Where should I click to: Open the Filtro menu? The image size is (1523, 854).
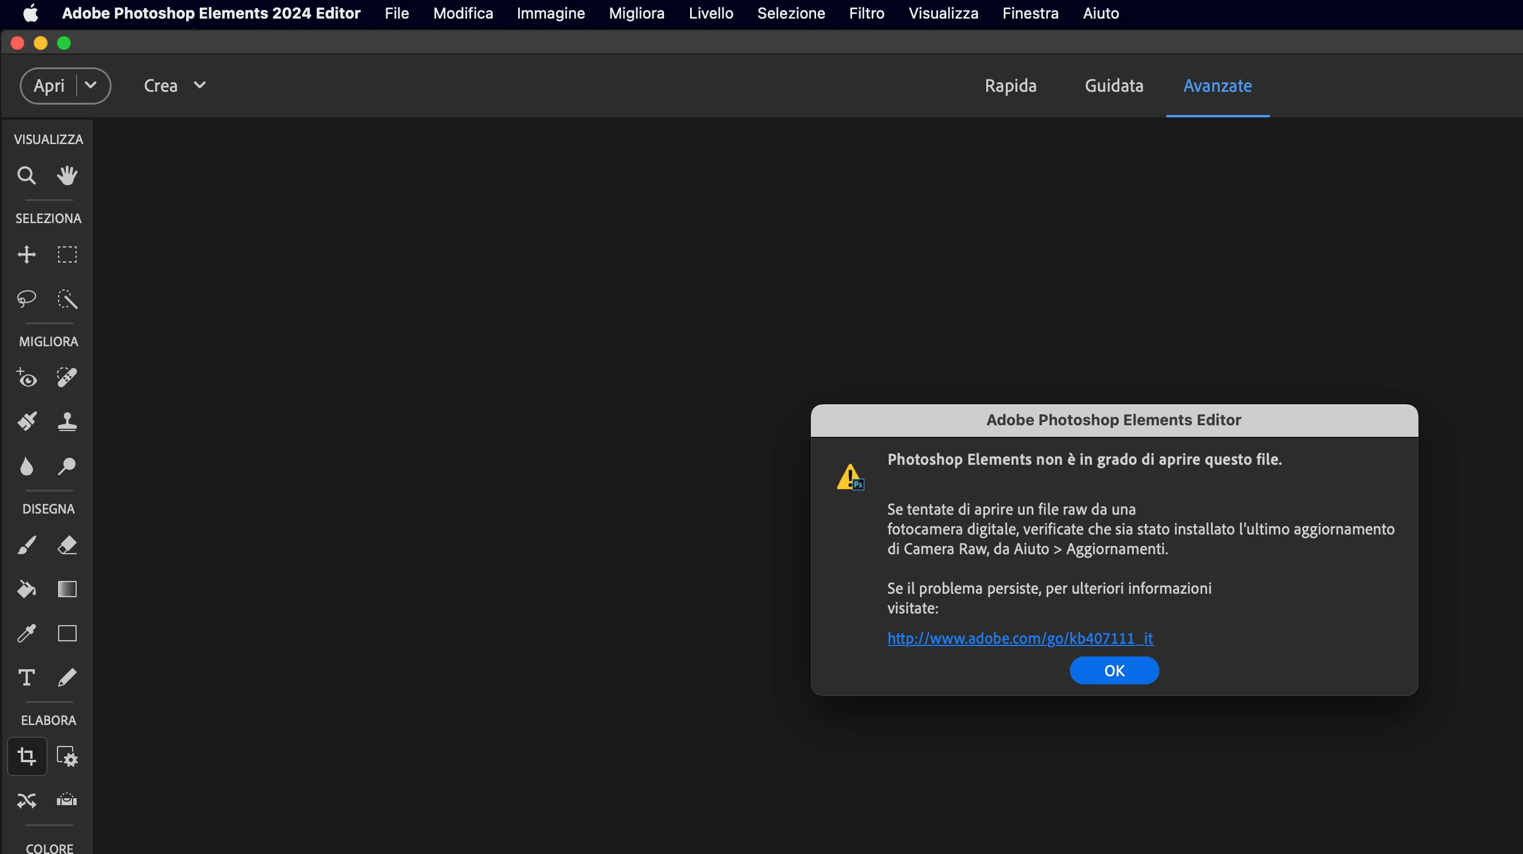coord(866,13)
